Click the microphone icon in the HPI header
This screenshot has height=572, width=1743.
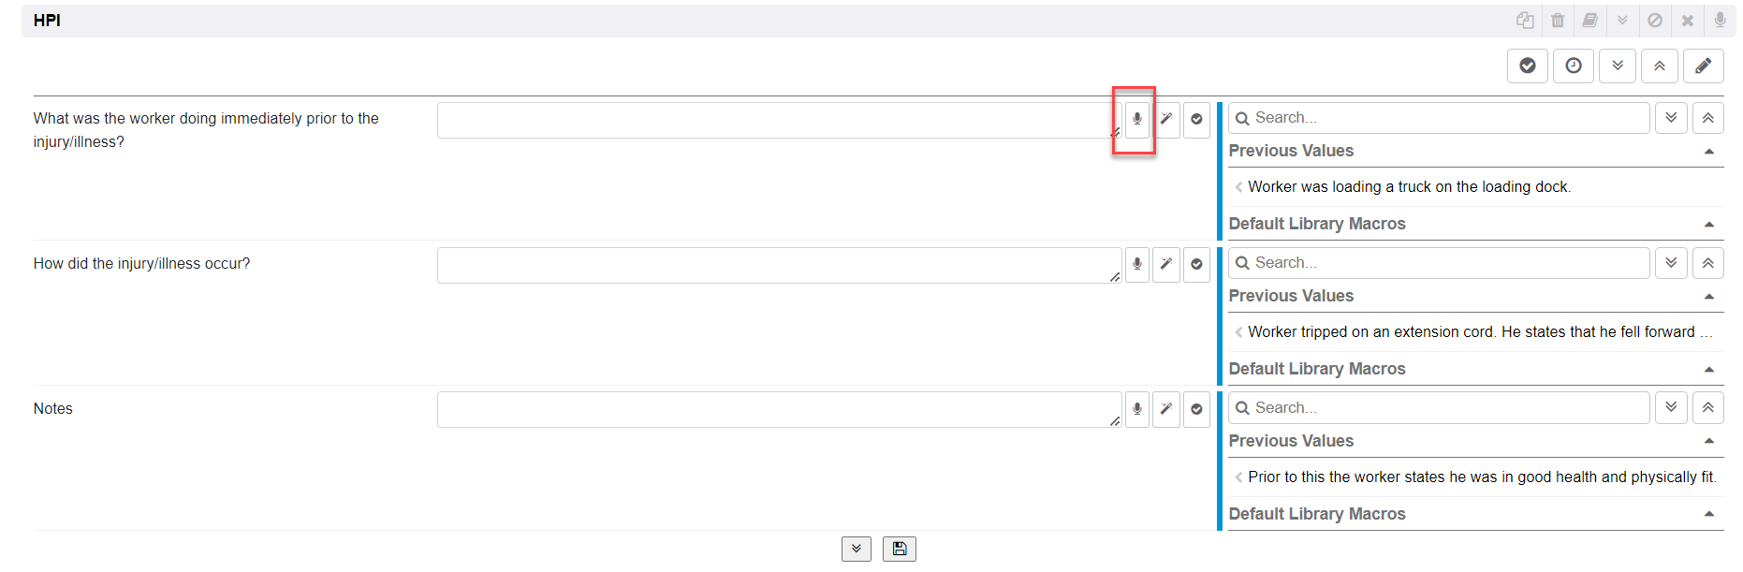[1720, 21]
